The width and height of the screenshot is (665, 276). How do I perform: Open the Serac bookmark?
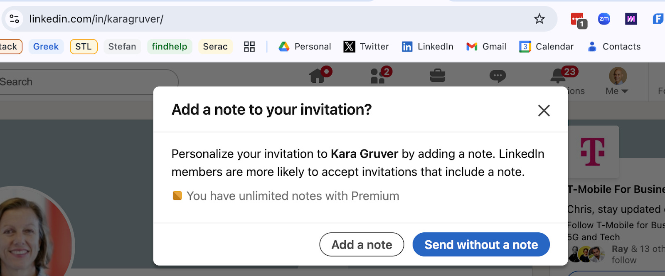215,47
